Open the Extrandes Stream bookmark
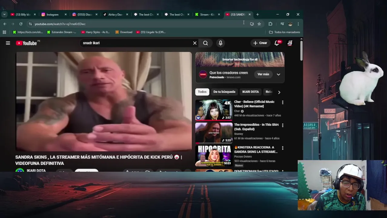 (62, 32)
